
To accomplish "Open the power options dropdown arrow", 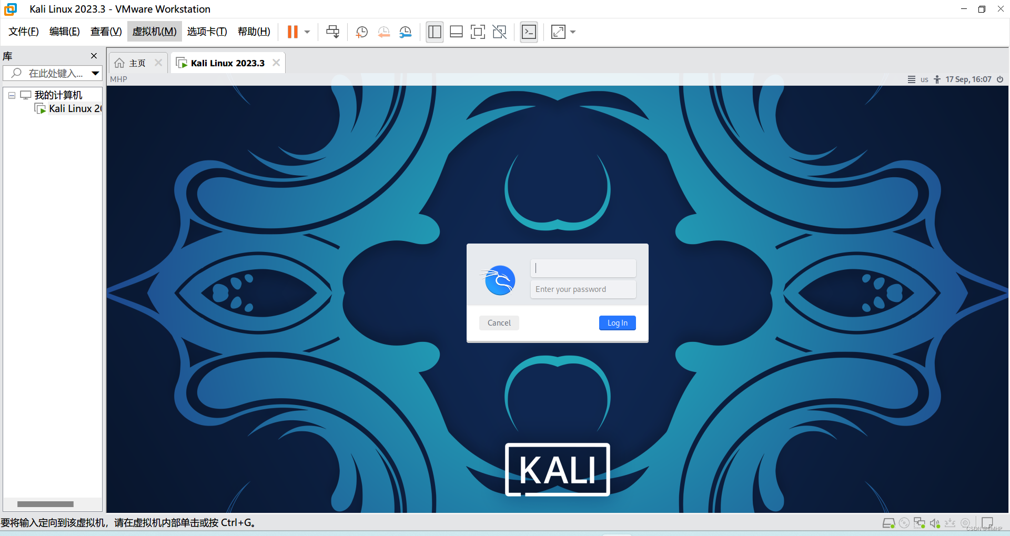I will click(x=307, y=32).
